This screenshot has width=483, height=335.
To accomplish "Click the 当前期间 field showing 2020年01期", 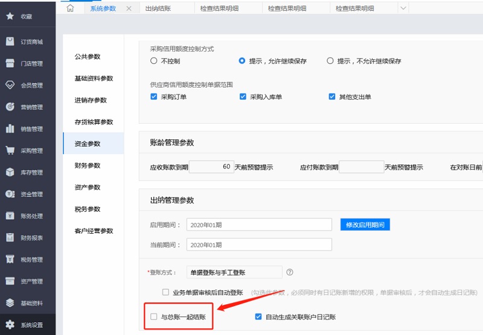I will pos(259,244).
